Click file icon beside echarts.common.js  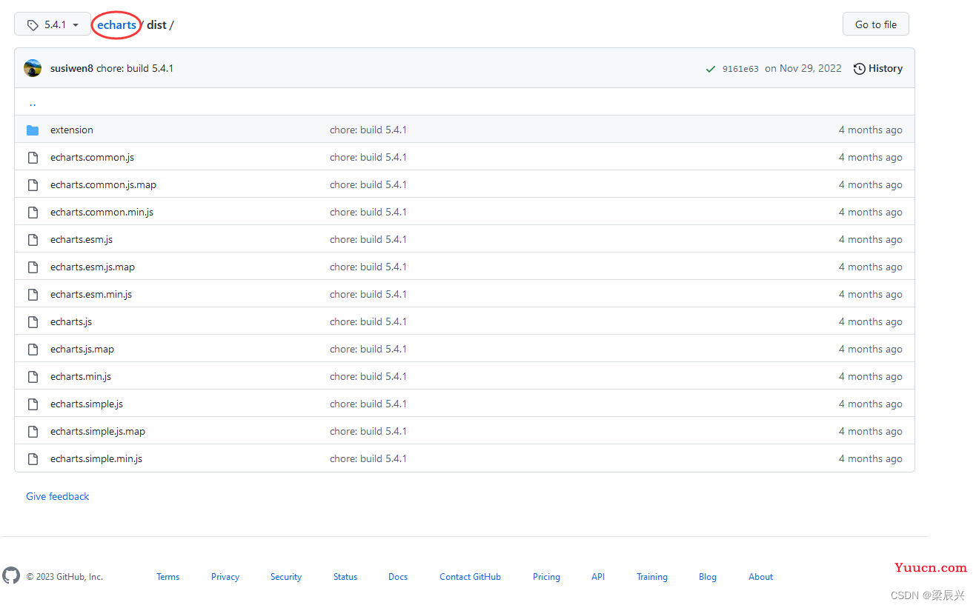coord(33,158)
